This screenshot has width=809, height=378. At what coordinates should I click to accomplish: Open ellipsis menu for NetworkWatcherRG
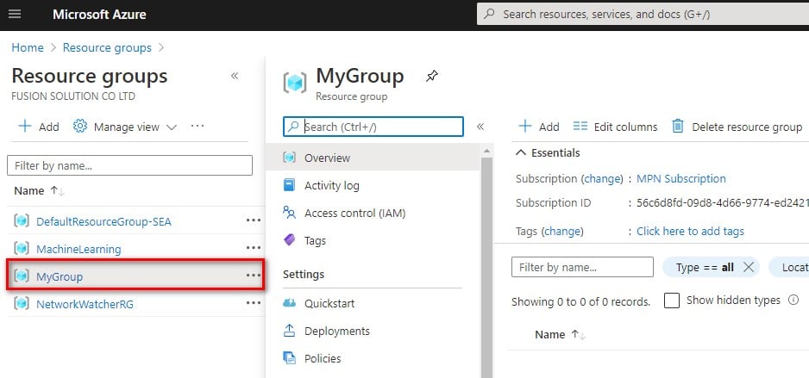pos(254,303)
